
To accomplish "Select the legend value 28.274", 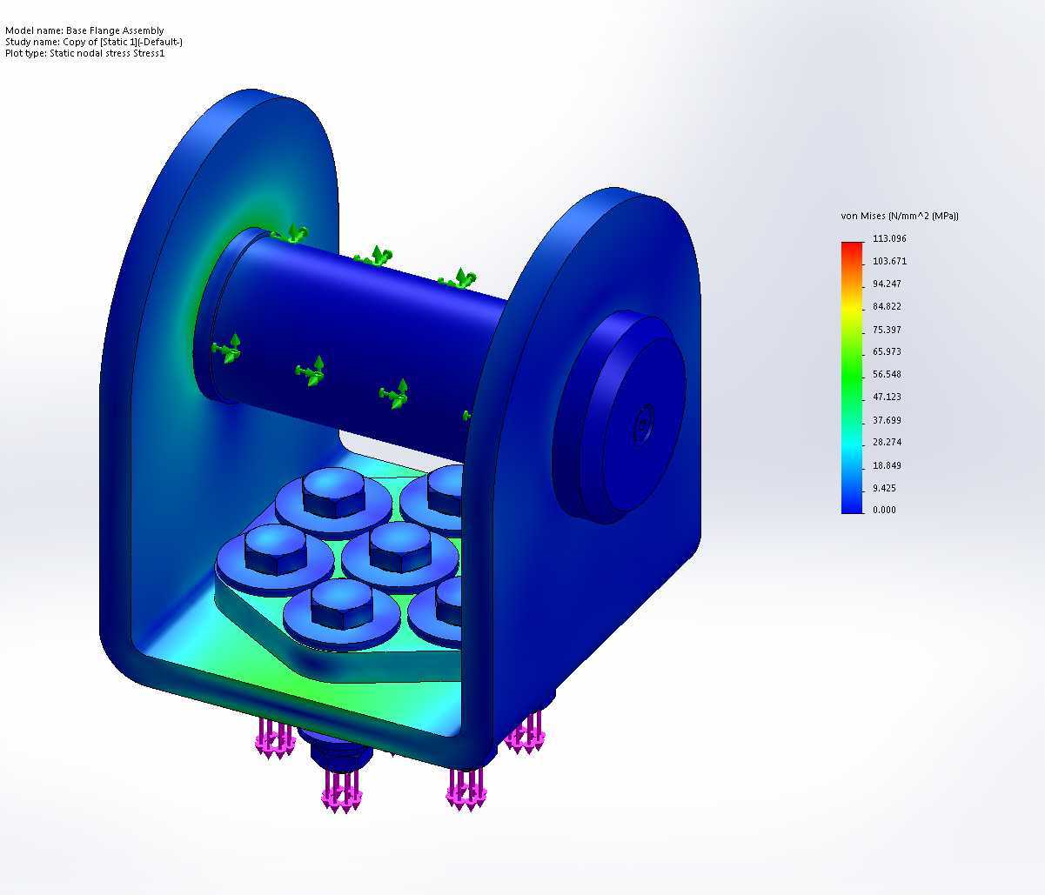I will click(x=888, y=442).
